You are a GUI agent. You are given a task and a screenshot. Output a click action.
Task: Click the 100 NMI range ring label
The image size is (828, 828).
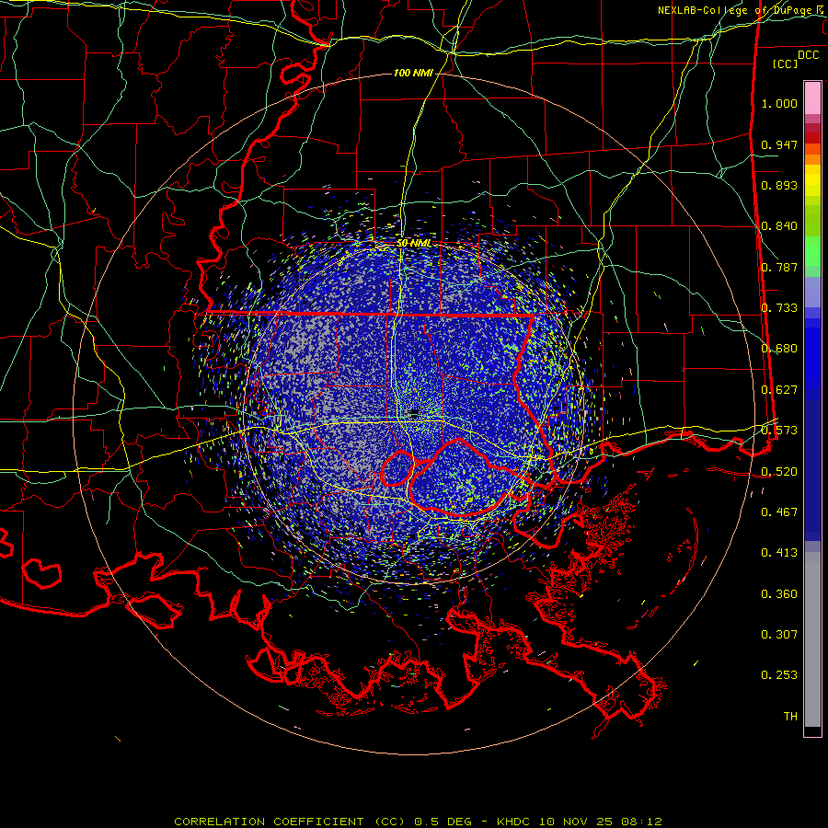click(413, 73)
